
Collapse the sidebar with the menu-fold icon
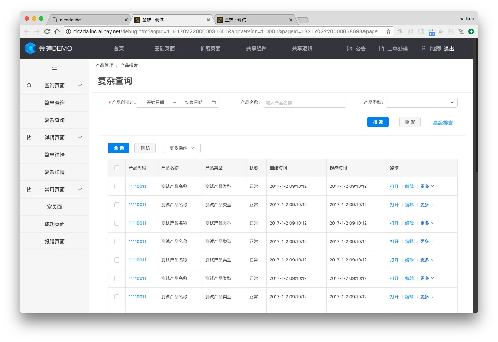(x=55, y=68)
